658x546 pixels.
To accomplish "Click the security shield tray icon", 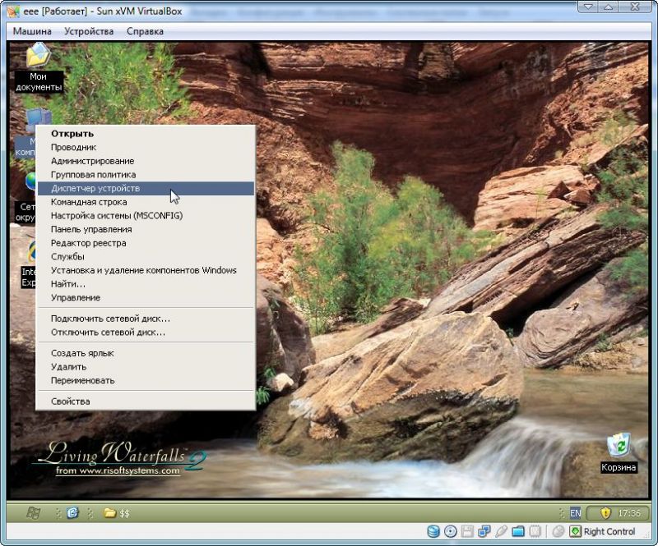I will click(x=605, y=513).
